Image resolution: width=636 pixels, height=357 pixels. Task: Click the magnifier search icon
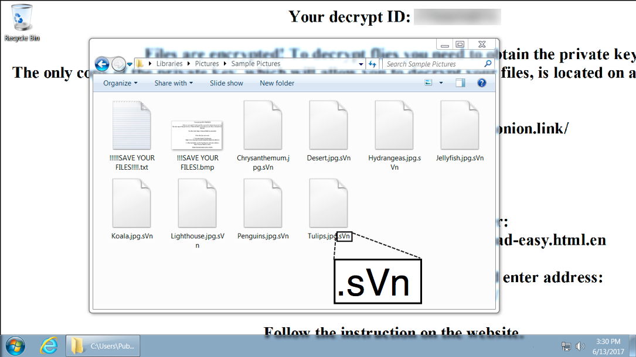coord(488,64)
